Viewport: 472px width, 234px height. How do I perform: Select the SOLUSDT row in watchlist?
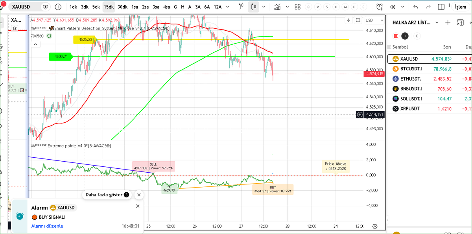click(430, 98)
